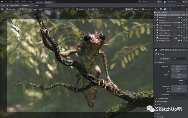The image size is (188, 118).
Task: Toggle the Surface Project checkbox
Action: [x=7, y=6]
